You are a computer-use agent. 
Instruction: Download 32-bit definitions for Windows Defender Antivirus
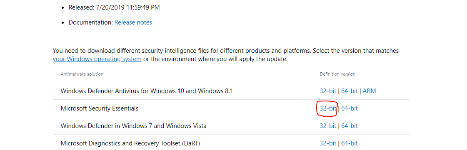328,91
